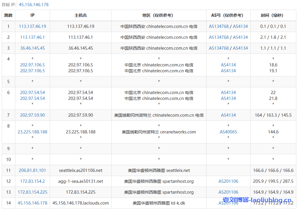Open the 113.137.46.1 IP link in hop 2
This screenshot has width=299, height=211.
tap(32, 37)
